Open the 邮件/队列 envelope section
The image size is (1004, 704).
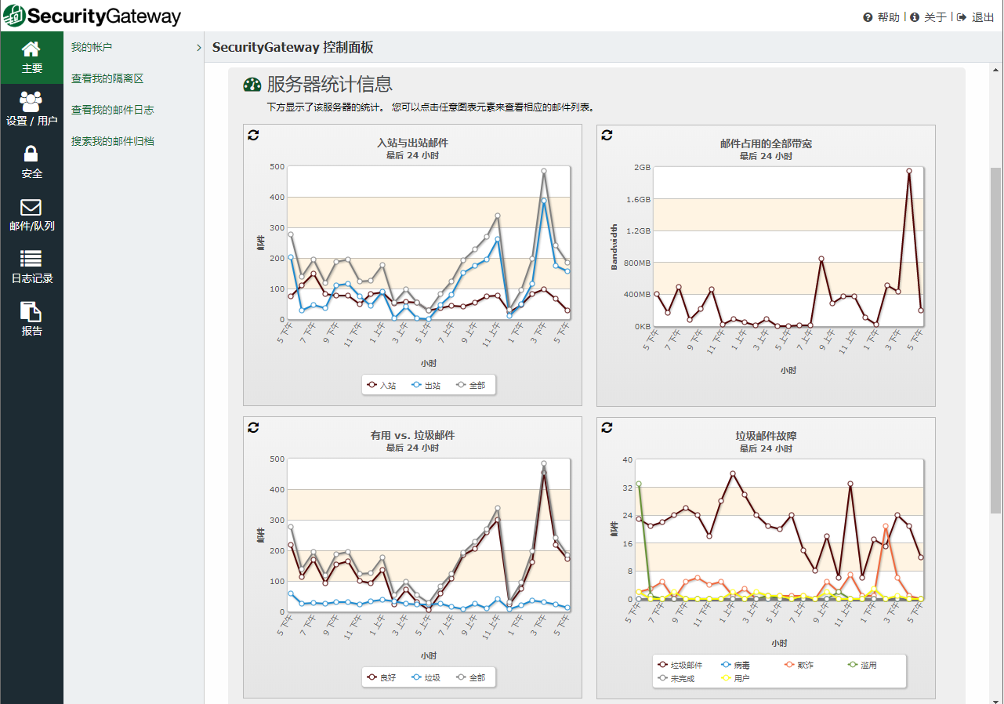pos(31,215)
